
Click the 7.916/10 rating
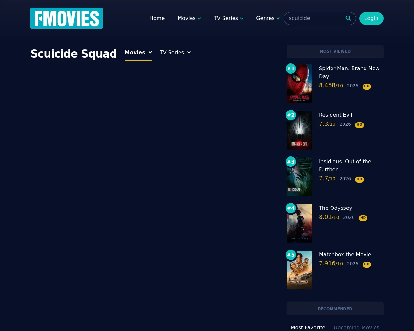(331, 263)
